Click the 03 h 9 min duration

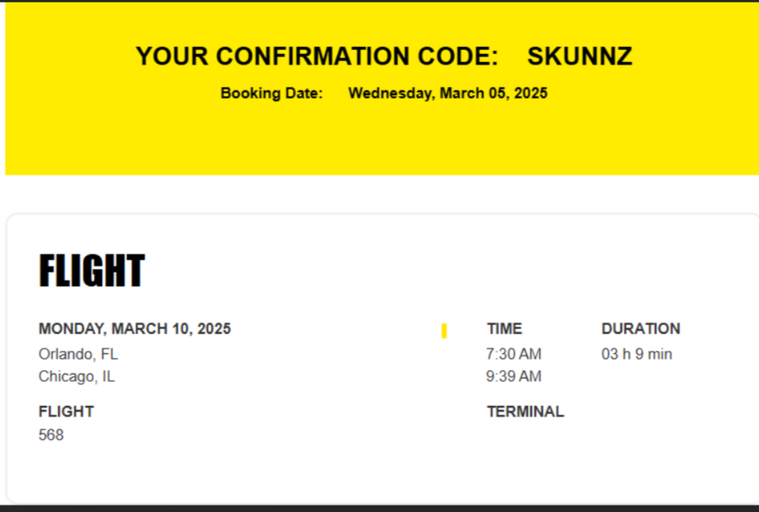coord(637,354)
